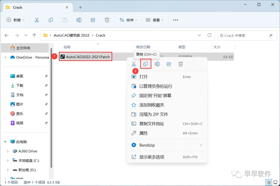The width and height of the screenshot is (280, 186).
Task: Collapse the 此电脑 tree node
Action: click(x=5, y=142)
